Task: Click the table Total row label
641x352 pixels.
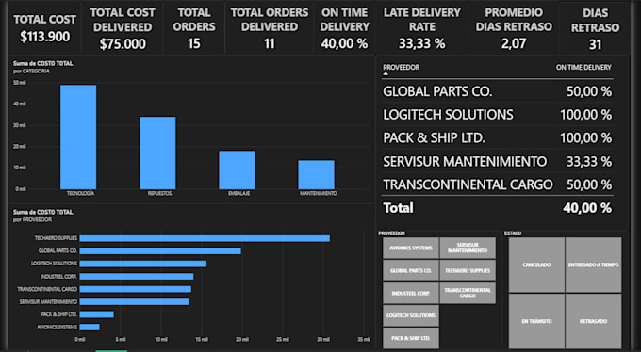Action: tap(398, 208)
